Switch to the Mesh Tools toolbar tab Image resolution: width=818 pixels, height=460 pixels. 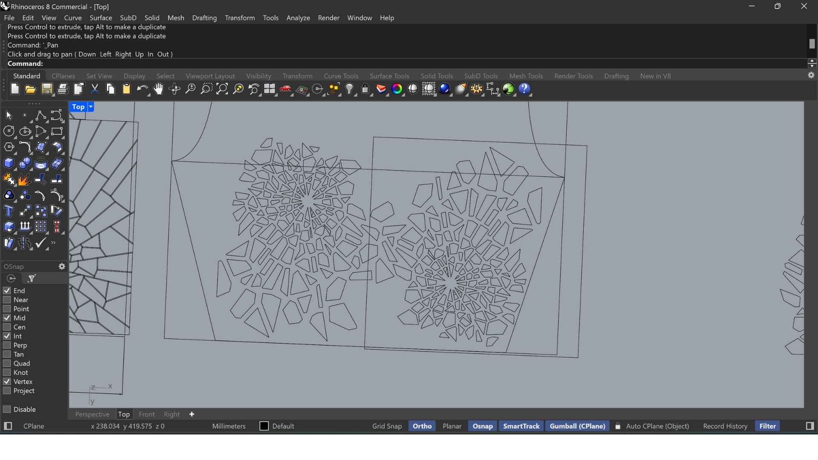526,76
